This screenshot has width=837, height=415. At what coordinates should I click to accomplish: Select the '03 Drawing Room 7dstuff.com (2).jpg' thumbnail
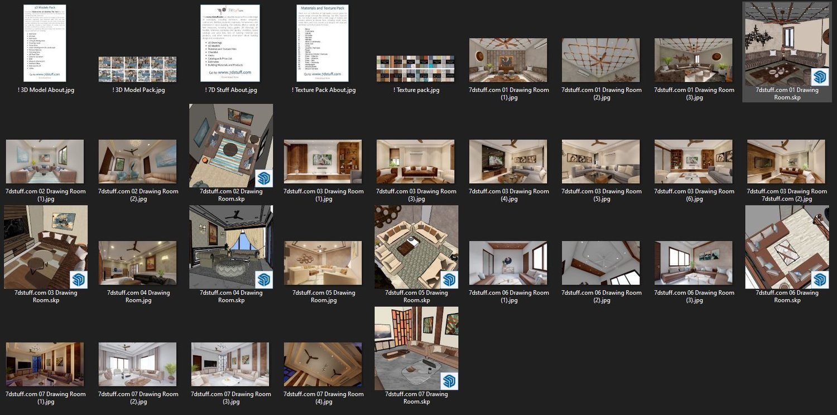[786, 162]
